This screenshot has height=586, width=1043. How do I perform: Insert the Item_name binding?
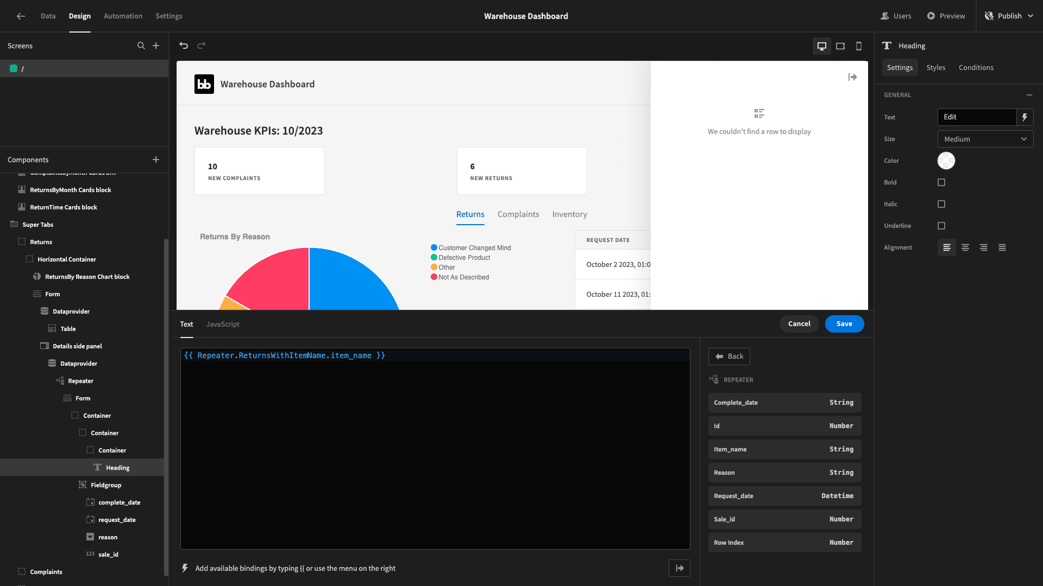(784, 449)
